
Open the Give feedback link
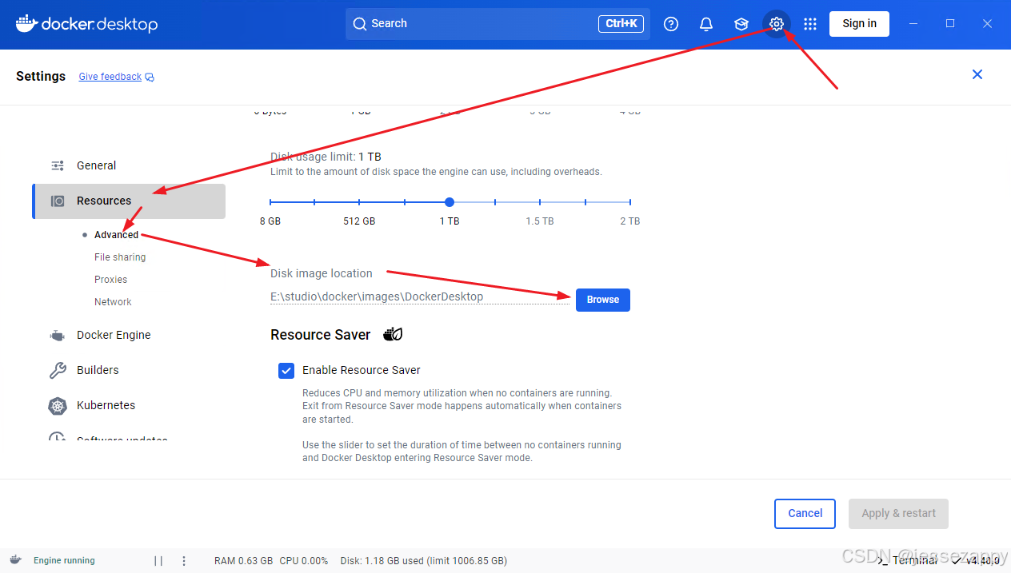click(110, 77)
